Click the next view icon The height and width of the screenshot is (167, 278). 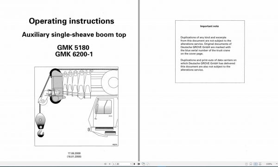(x=148, y=164)
